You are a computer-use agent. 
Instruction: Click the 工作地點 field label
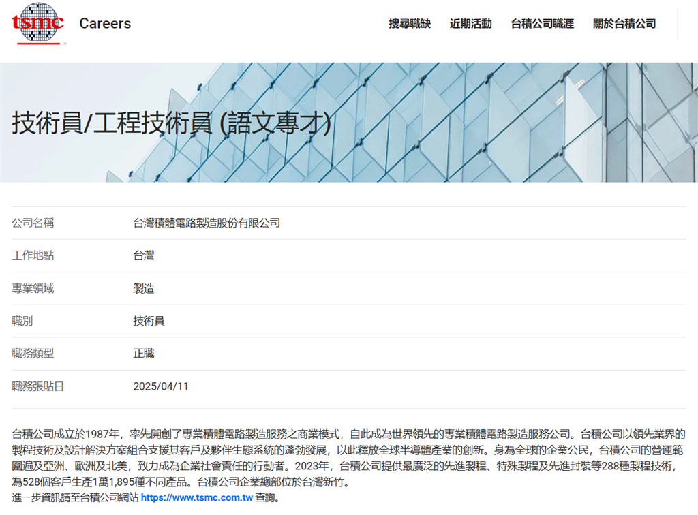click(x=33, y=255)
